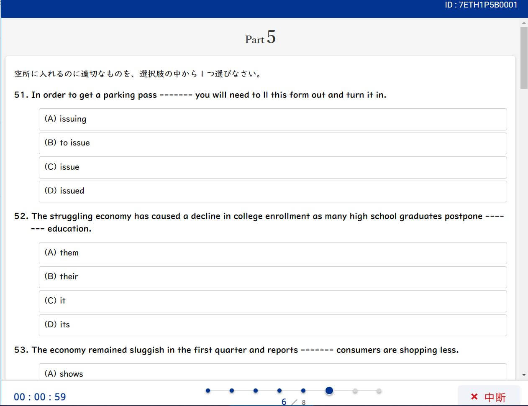Choose option (C) issue

[273, 167]
